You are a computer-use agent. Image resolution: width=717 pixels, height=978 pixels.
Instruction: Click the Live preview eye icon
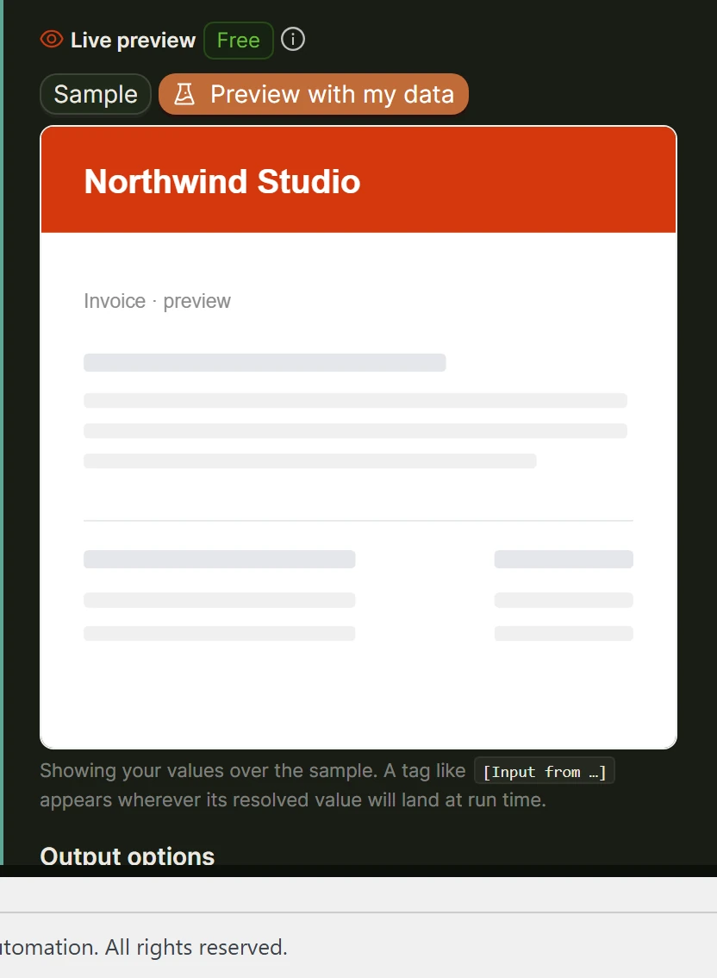coord(52,40)
